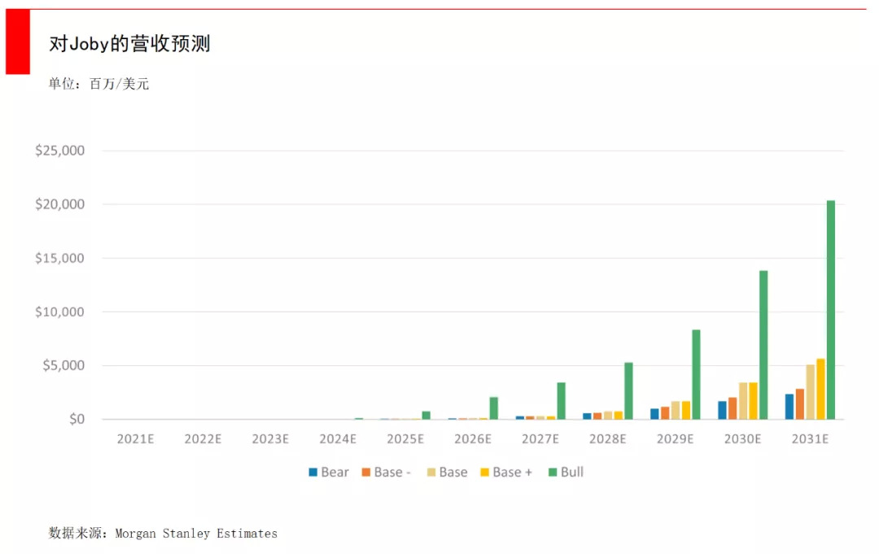Click the 2021E x-axis label
The image size is (879, 554).
point(136,438)
